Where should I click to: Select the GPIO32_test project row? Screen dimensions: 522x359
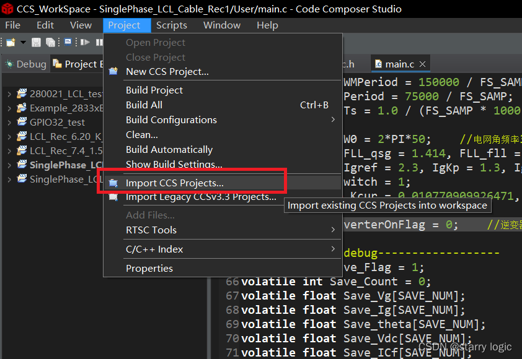[x=53, y=123]
